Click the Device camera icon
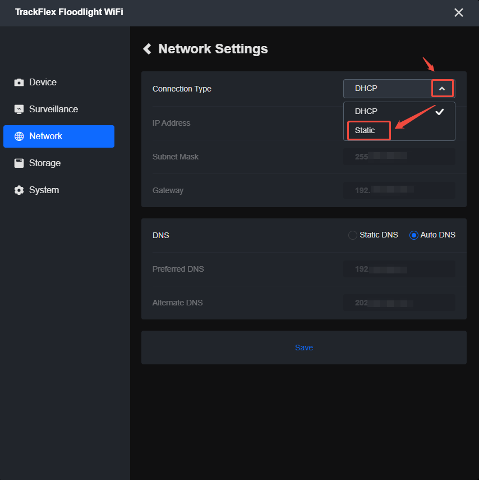Screen dimensions: 479x480 [19, 83]
